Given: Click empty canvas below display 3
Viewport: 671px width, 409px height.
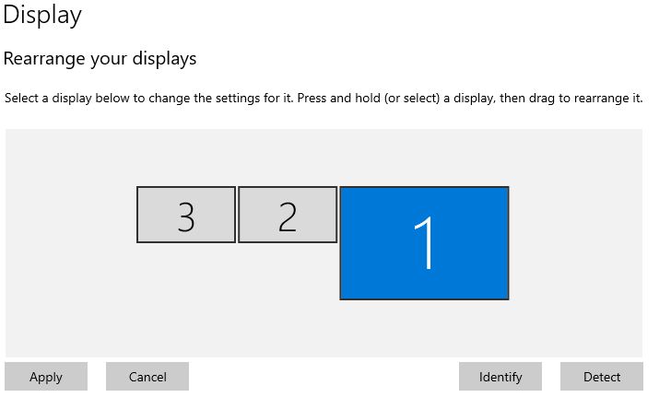Looking at the screenshot, I should (186, 295).
